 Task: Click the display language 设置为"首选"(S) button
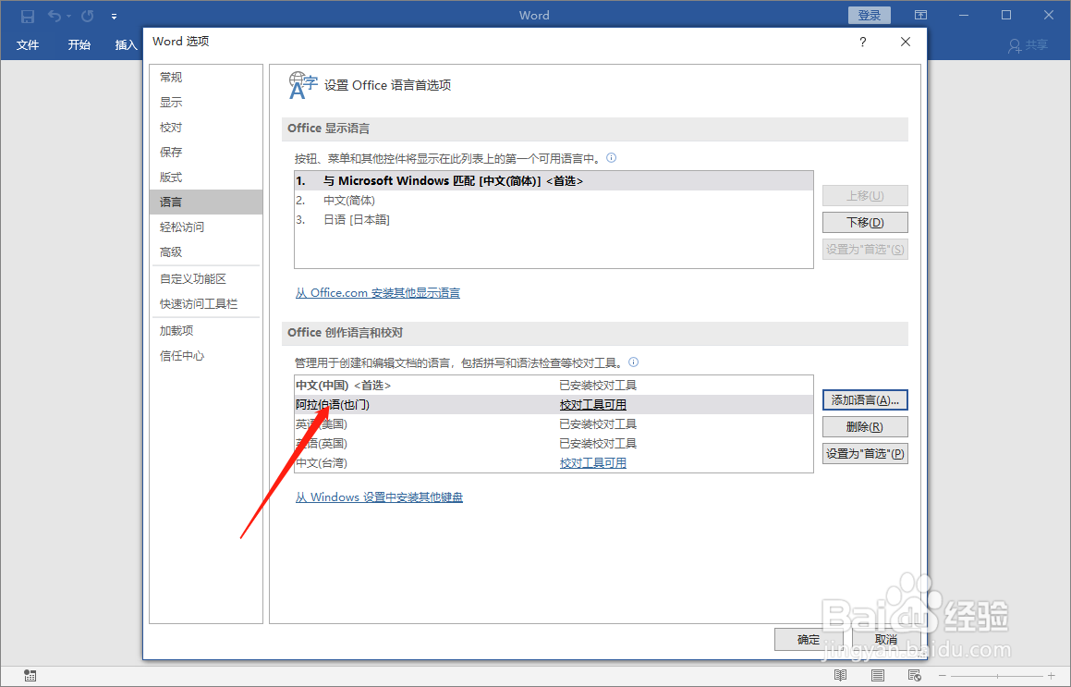point(865,250)
